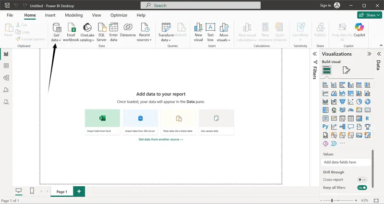Open the Share dropdown button
This screenshot has width=384, height=204.
[x=369, y=15]
